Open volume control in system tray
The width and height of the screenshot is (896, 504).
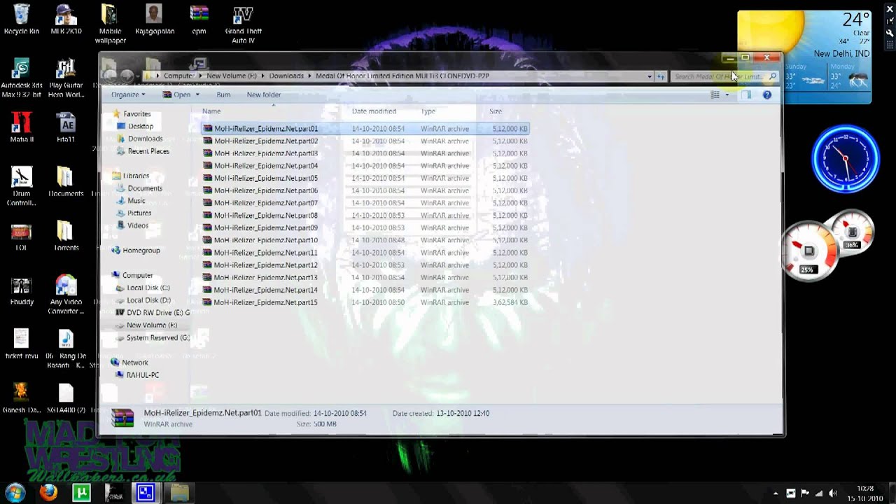pos(833,493)
